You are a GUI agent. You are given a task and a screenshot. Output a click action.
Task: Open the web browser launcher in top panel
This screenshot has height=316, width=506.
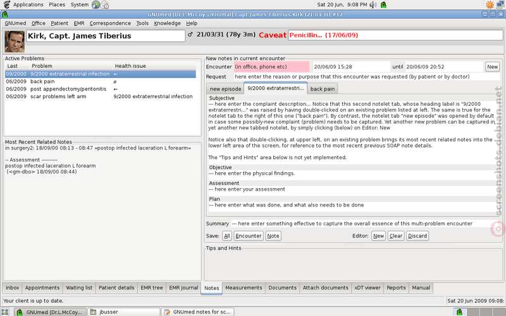click(96, 4)
